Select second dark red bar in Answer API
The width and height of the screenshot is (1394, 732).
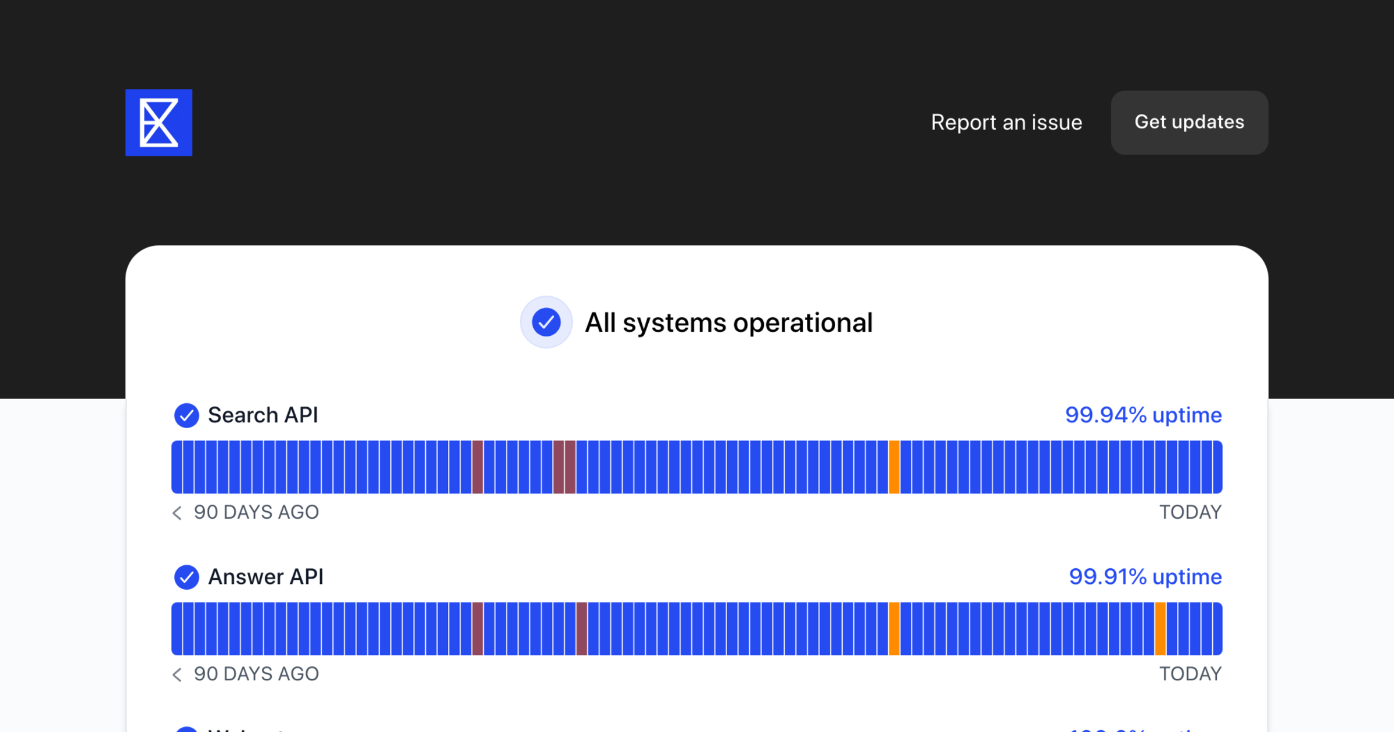pos(581,629)
